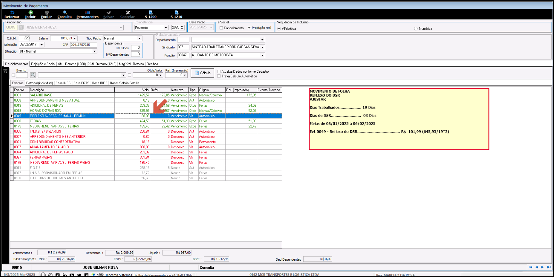Viewport: 554px width, 277px height.
Task: Enable Trava Cálculo Automático checkbox
Action: 219,76
